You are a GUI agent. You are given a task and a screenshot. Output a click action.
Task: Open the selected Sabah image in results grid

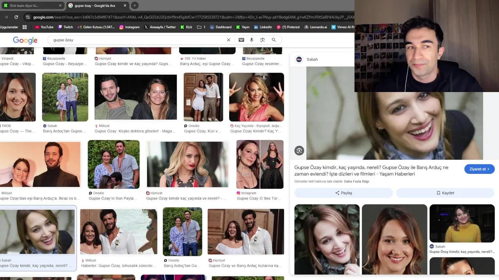click(37, 232)
